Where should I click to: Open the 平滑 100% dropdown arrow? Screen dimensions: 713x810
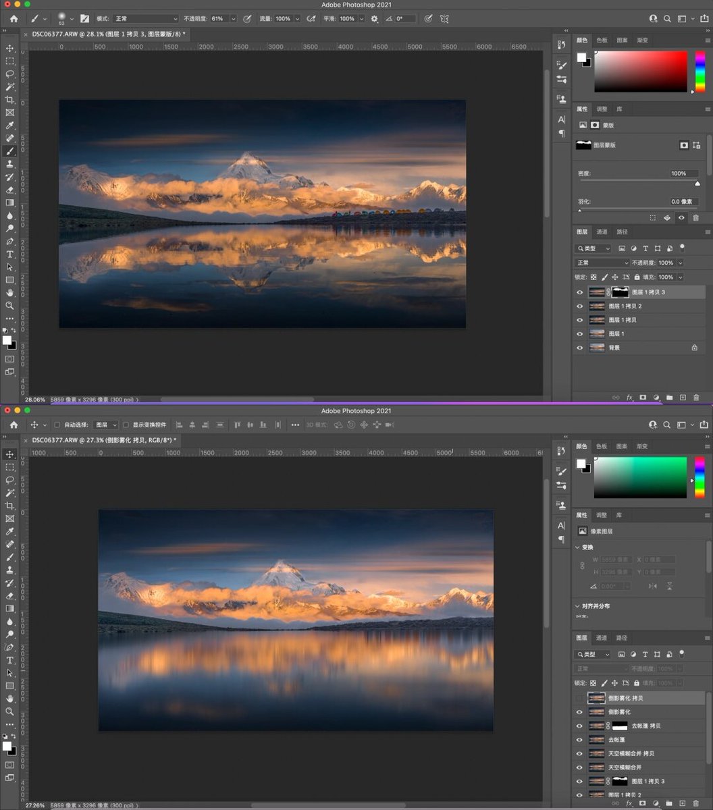coord(361,19)
